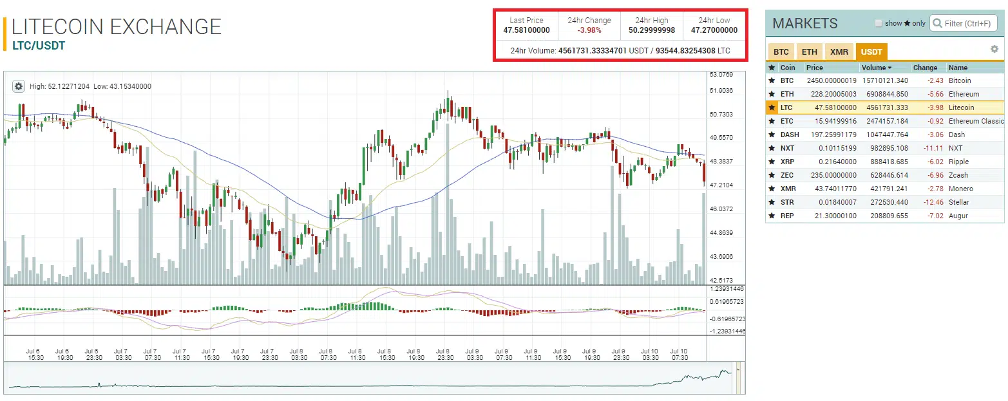Image resolution: width=1008 pixels, height=401 pixels.
Task: Click the DASH price 197.25991179
Action: pos(833,135)
